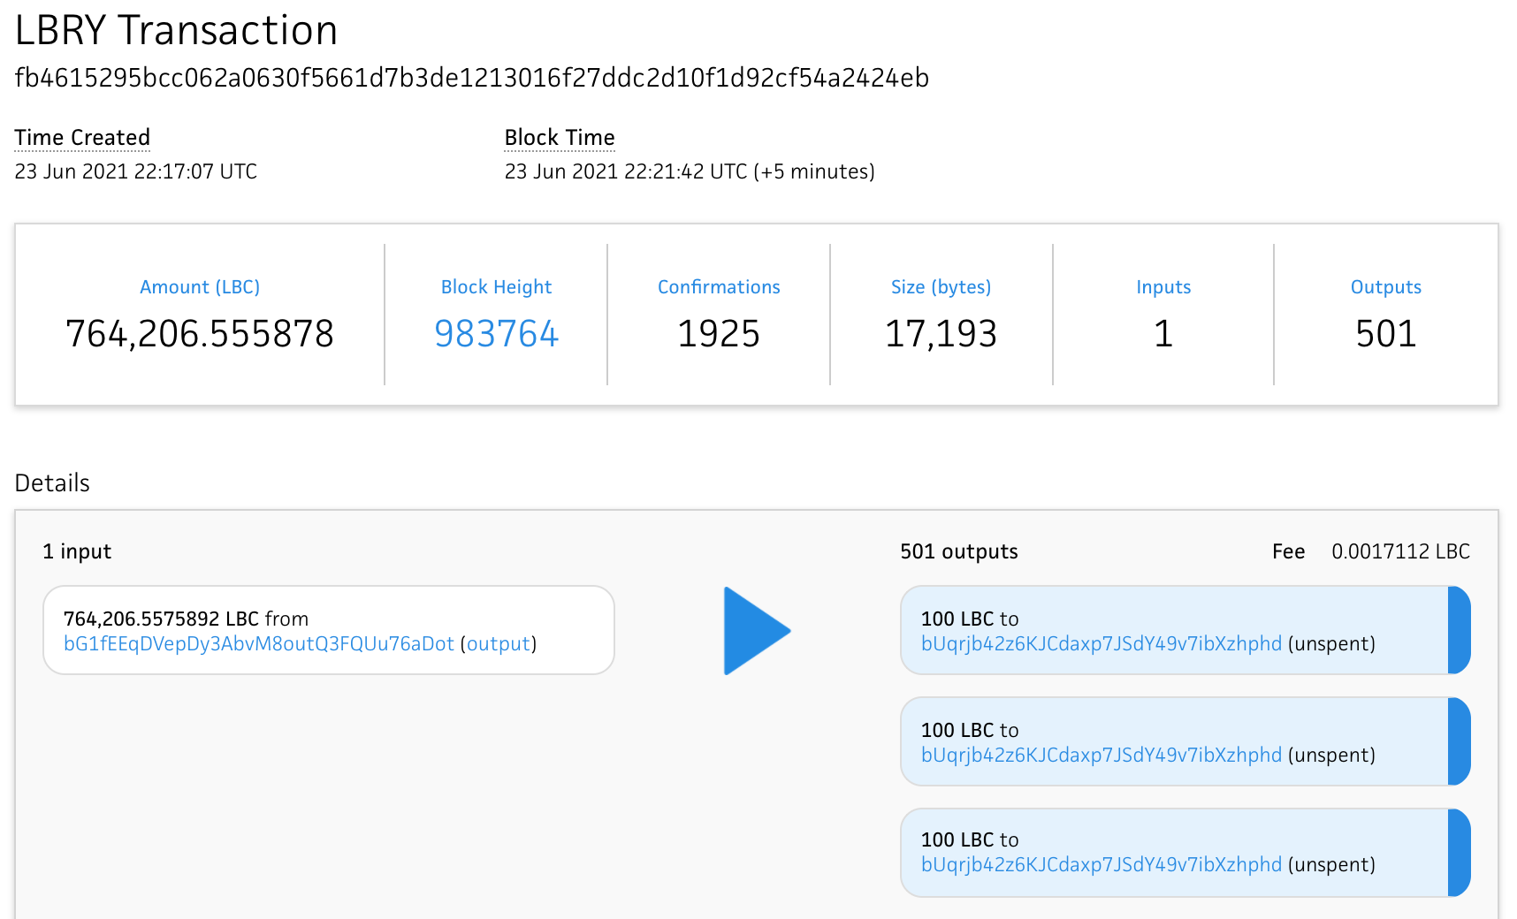This screenshot has width=1517, height=919.
Task: Click the outputs count 501
Action: coord(1386,334)
